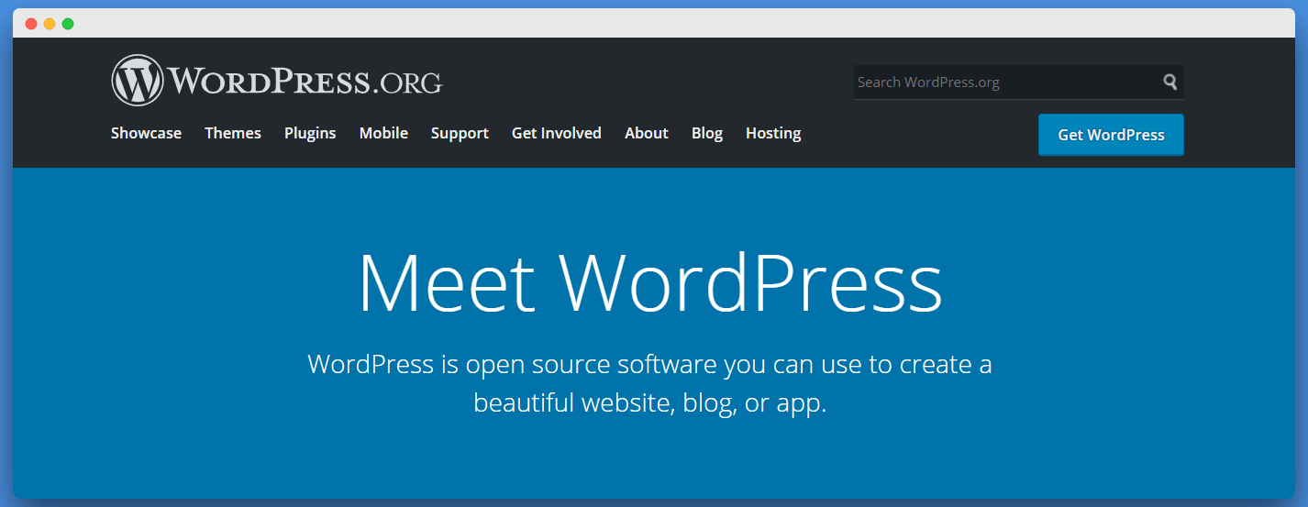
Task: Open the About page link
Action: click(x=647, y=133)
